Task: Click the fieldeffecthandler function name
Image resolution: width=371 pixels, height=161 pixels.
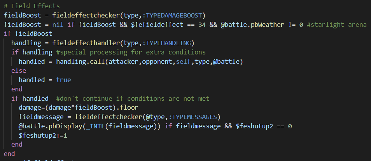Action: (86, 43)
